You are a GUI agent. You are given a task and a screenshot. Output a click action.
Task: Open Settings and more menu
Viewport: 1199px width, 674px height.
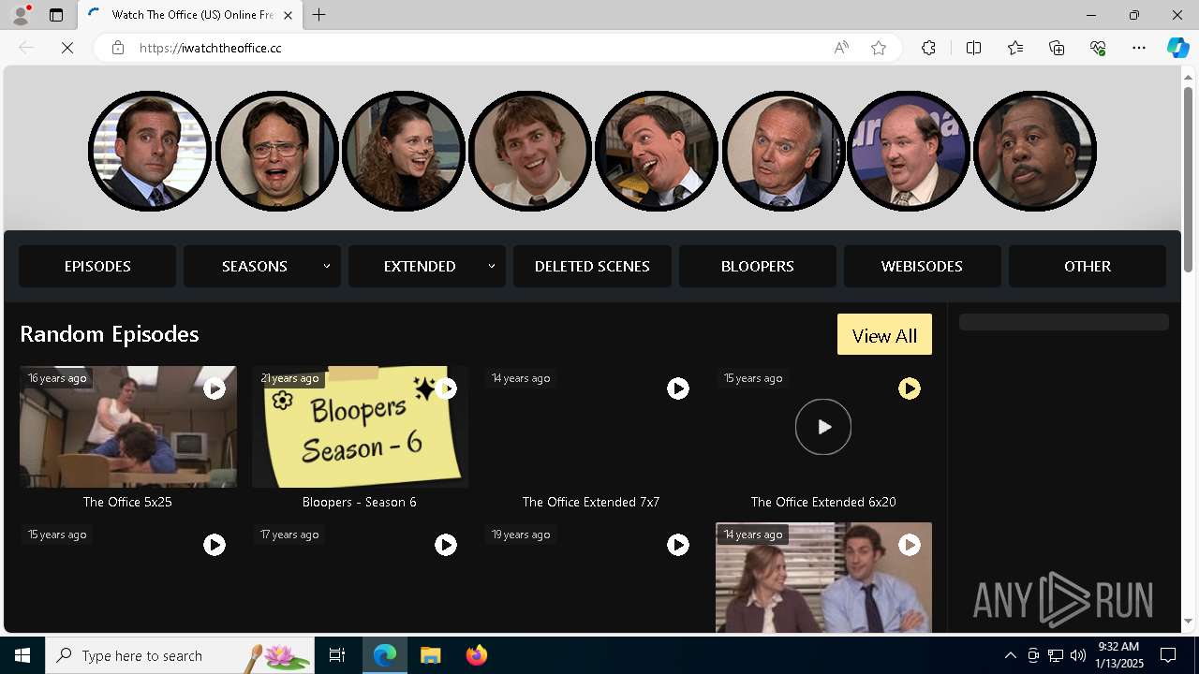click(1139, 48)
